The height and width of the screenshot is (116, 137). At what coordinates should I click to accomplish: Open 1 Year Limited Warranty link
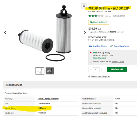(48, 99)
